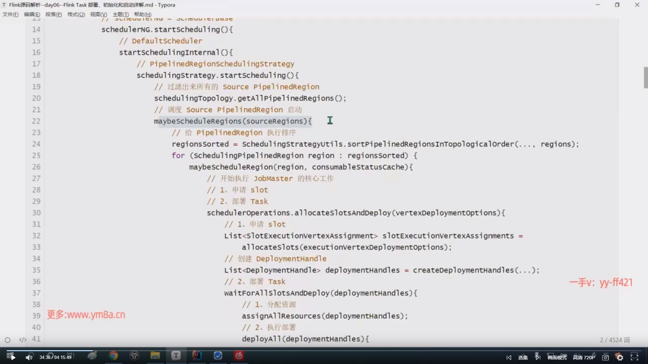Open the 主题(T) menu
This screenshot has width=648, height=364.
(x=120, y=14)
